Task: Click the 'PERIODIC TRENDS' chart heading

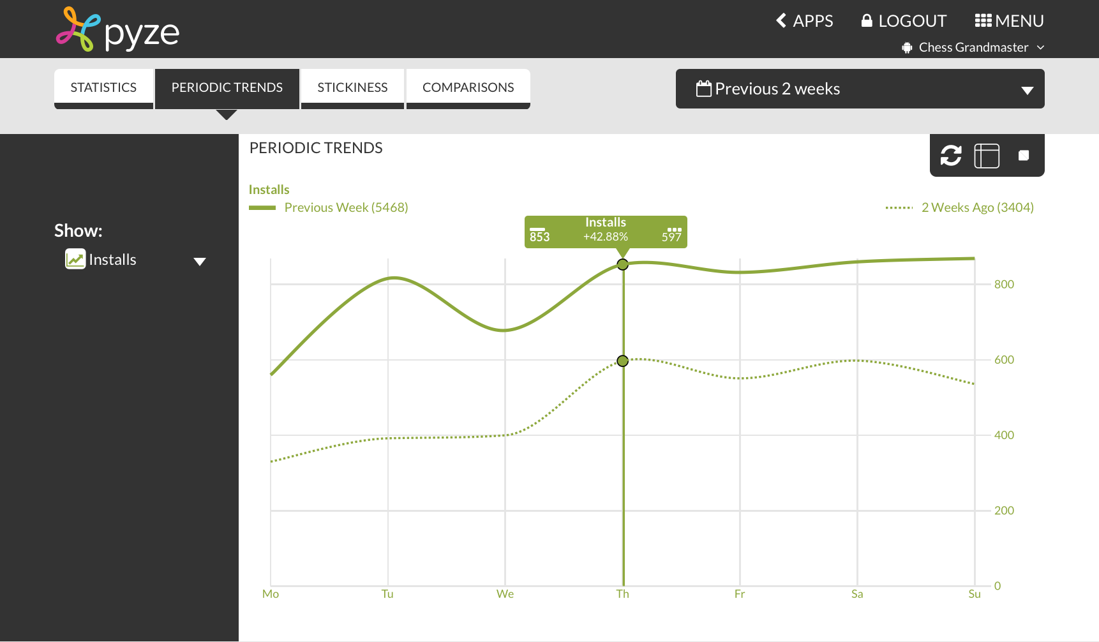Action: [316, 148]
